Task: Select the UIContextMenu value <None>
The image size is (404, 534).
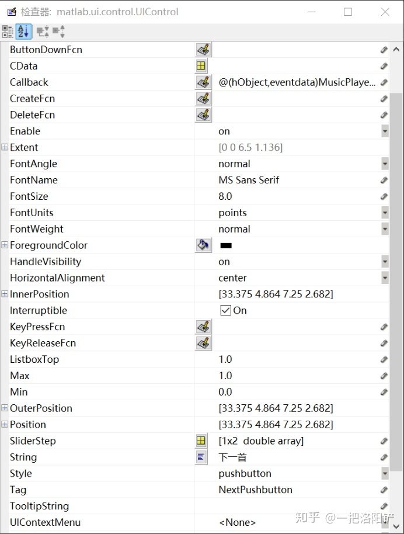Action: pyautogui.click(x=237, y=522)
